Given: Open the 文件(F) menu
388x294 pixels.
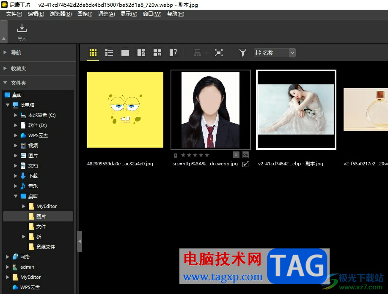Looking at the screenshot, I should [14, 14].
